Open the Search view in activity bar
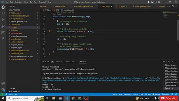This screenshot has height=101, width=179. (x=3, y=13)
